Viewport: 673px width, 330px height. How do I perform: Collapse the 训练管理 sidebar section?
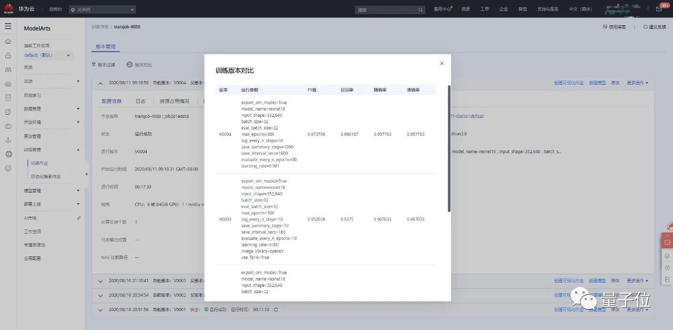coord(78,149)
